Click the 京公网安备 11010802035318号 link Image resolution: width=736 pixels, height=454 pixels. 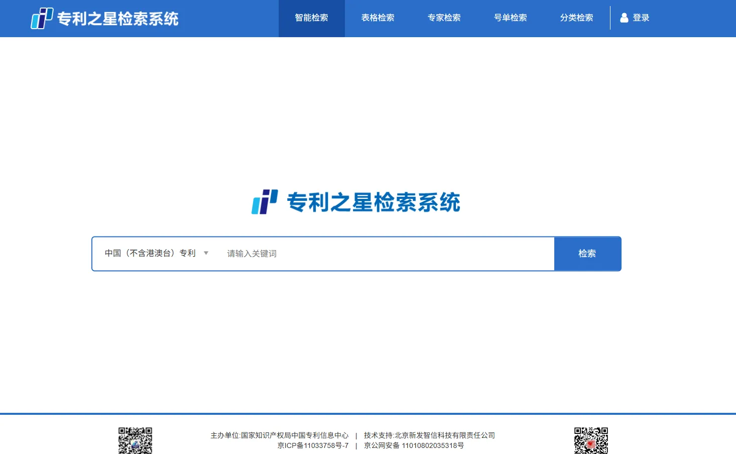pos(414,445)
